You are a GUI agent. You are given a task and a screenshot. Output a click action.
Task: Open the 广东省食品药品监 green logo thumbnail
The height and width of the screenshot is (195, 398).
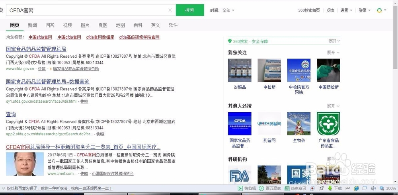(x=328, y=124)
